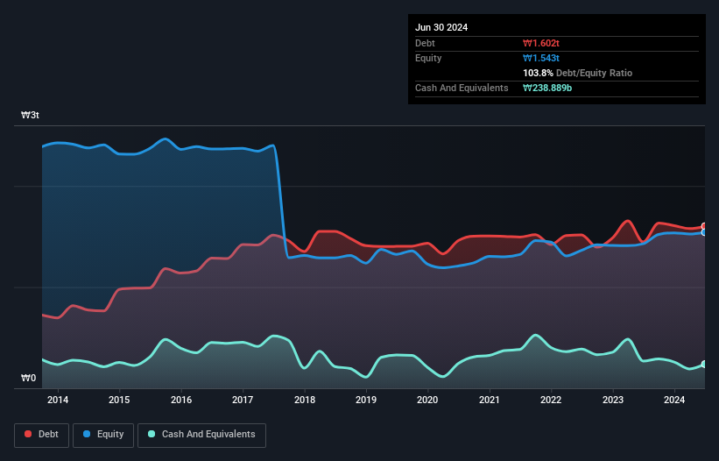Image resolution: width=719 pixels, height=461 pixels.
Task: Toggle the Cash And Equivalents legend button
Action: (201, 435)
